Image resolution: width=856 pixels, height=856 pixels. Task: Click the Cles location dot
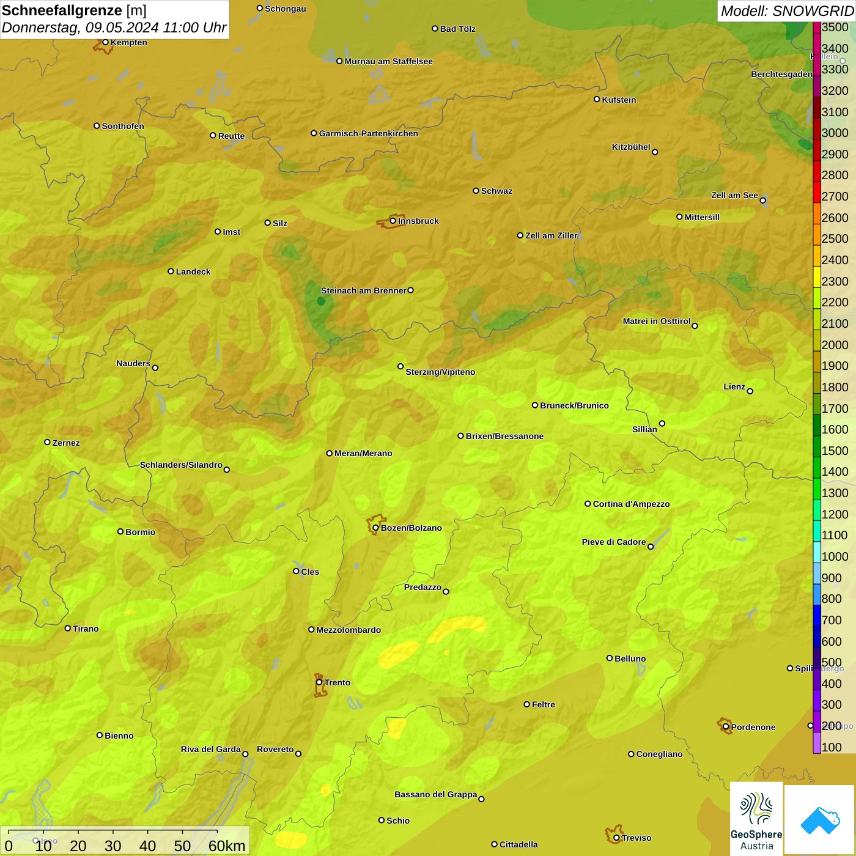click(x=296, y=571)
